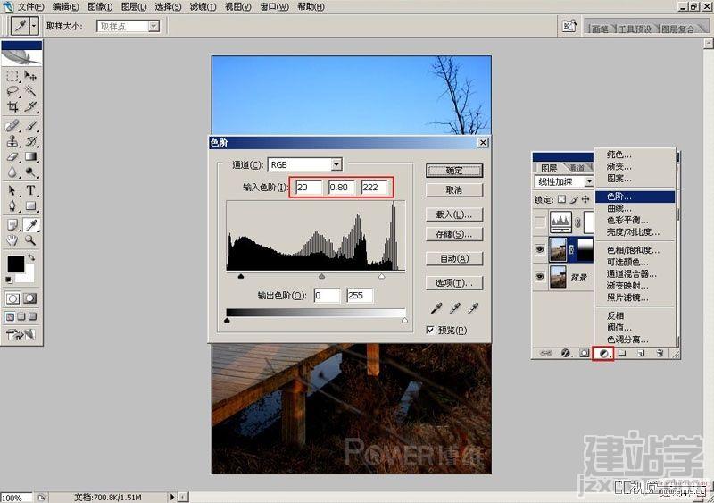Hide the gradient-masked middle layer eye

[540, 249]
